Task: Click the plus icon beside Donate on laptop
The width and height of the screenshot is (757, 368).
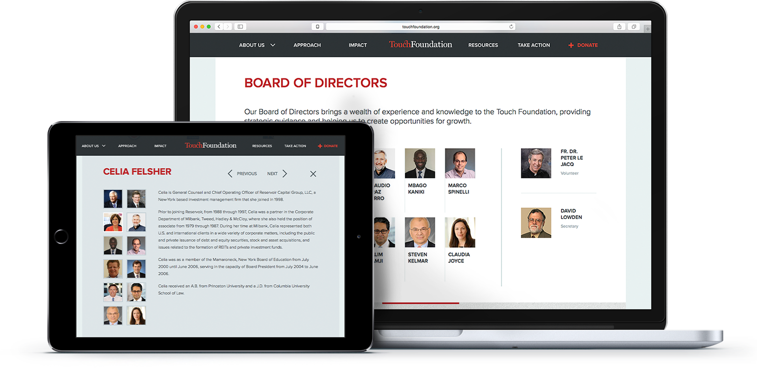Action: 571,45
